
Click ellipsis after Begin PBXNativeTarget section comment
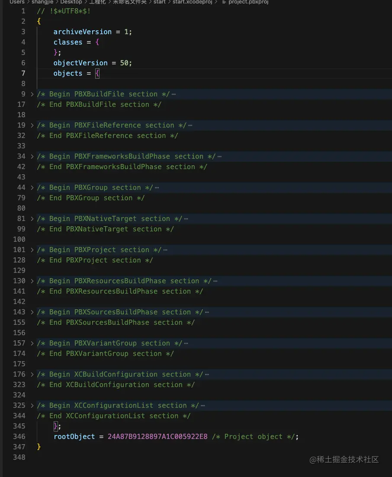[186, 219]
